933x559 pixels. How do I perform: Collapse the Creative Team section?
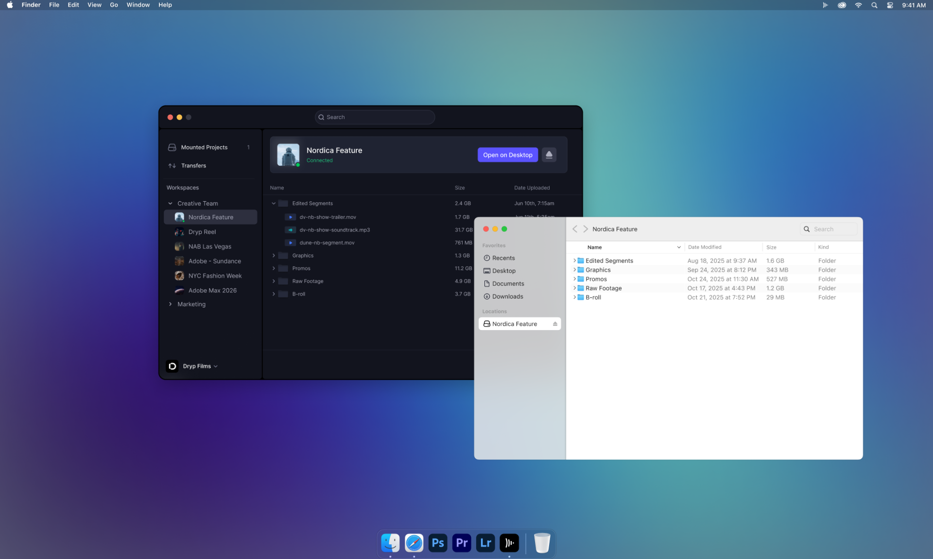tap(170, 203)
